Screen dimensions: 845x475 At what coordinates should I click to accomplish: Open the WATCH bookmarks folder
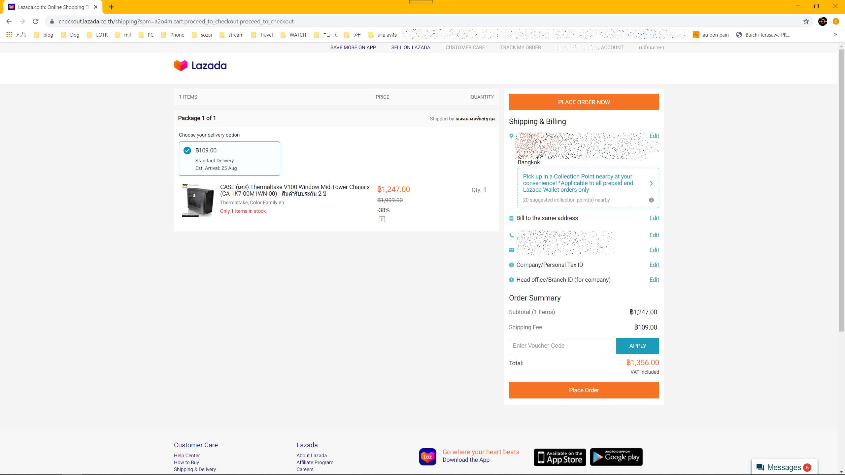click(x=293, y=35)
